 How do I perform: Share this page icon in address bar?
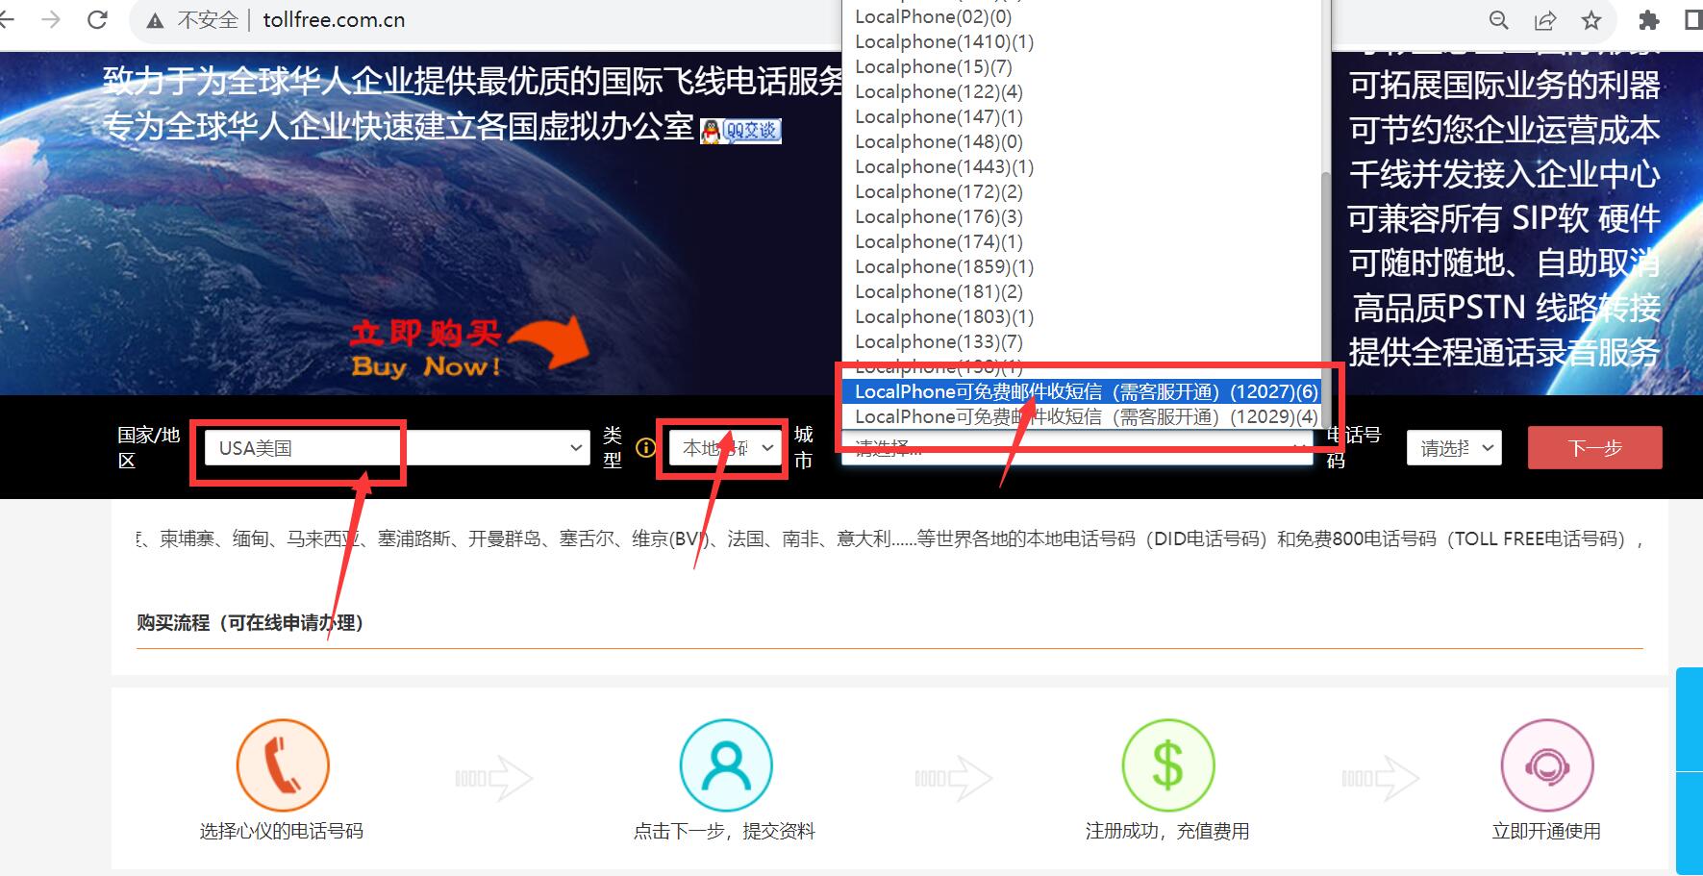[x=1545, y=20]
